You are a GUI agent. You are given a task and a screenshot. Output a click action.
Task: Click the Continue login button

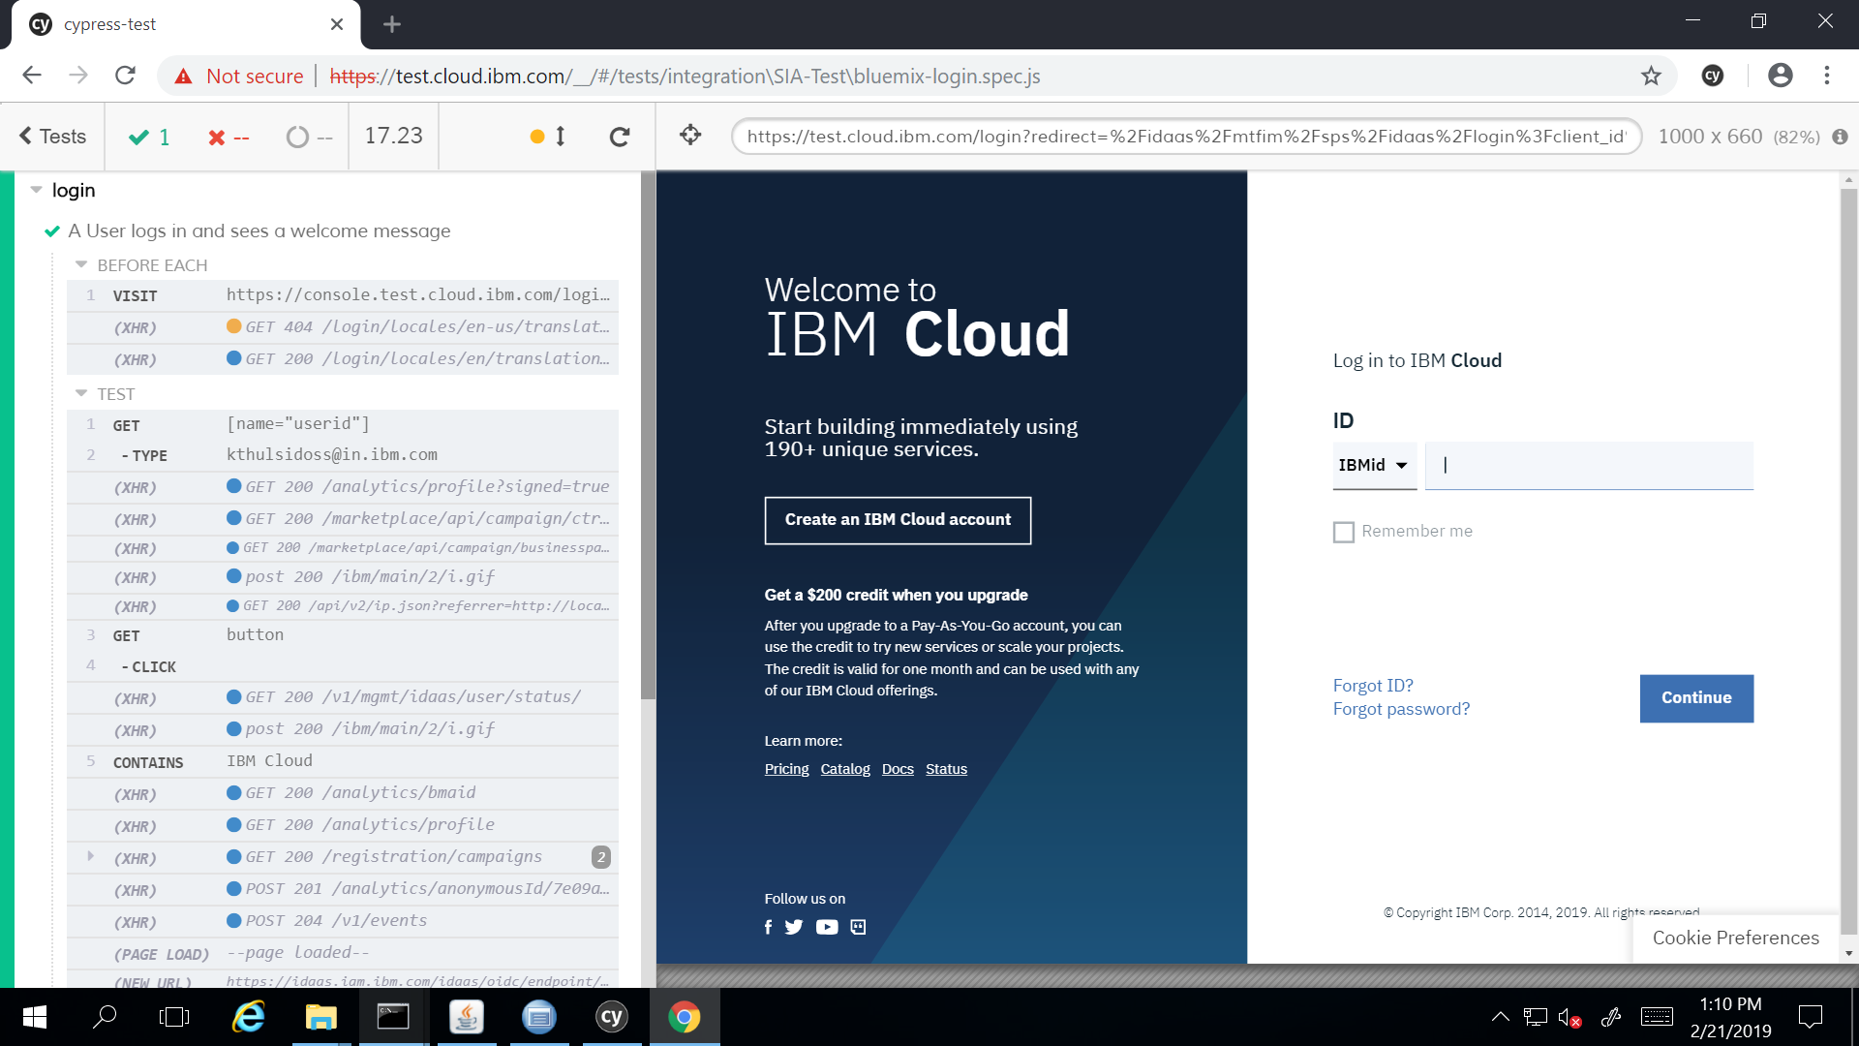coord(1695,697)
